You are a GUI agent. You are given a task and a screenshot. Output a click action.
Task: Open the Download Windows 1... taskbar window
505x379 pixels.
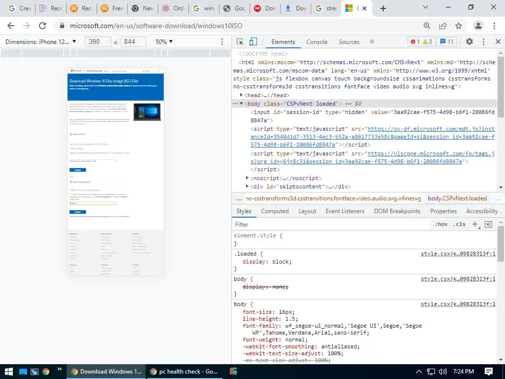(x=107, y=372)
